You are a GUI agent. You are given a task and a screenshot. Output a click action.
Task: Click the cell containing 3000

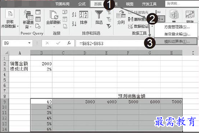click(x=85, y=102)
